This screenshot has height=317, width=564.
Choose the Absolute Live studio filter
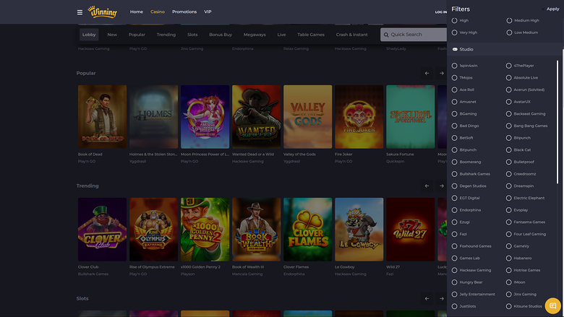coord(508,78)
